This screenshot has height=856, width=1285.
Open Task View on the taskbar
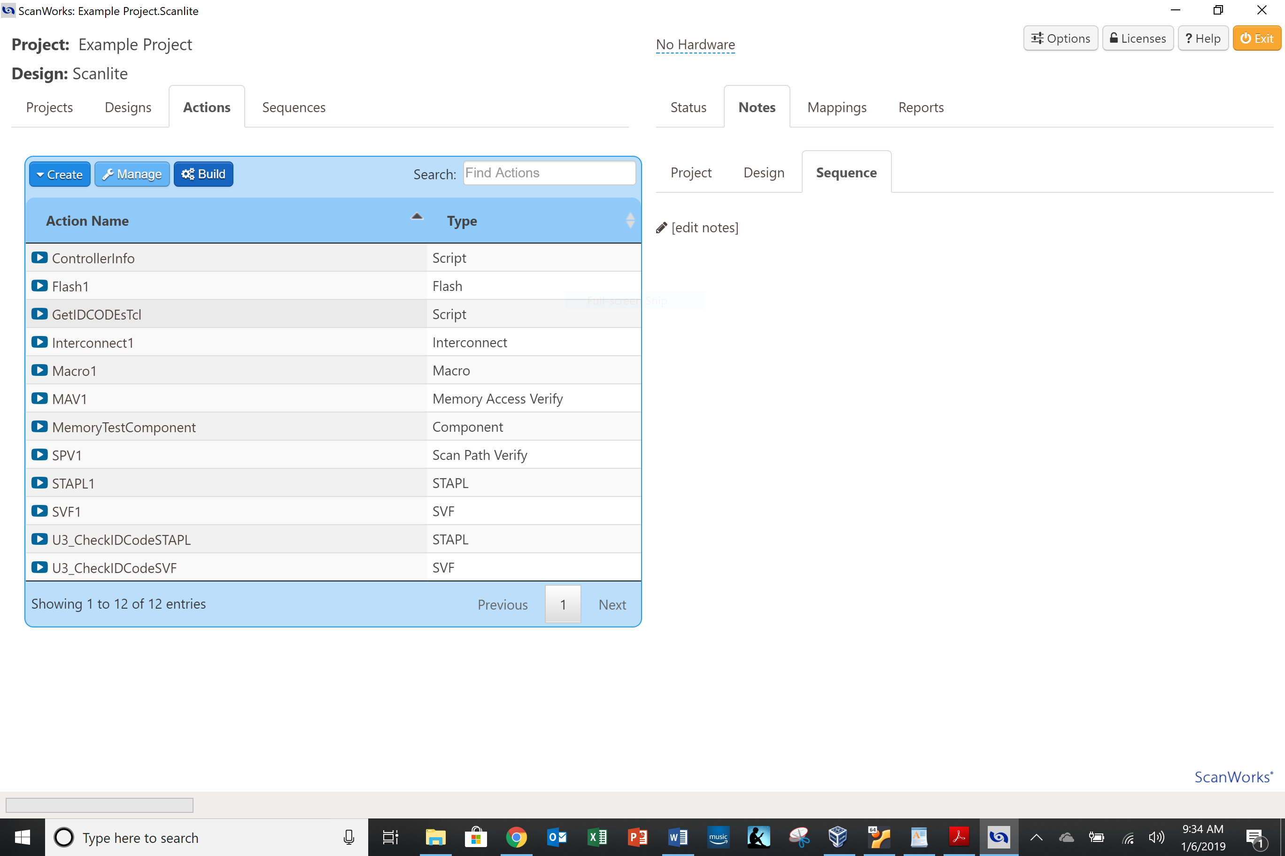pos(390,837)
